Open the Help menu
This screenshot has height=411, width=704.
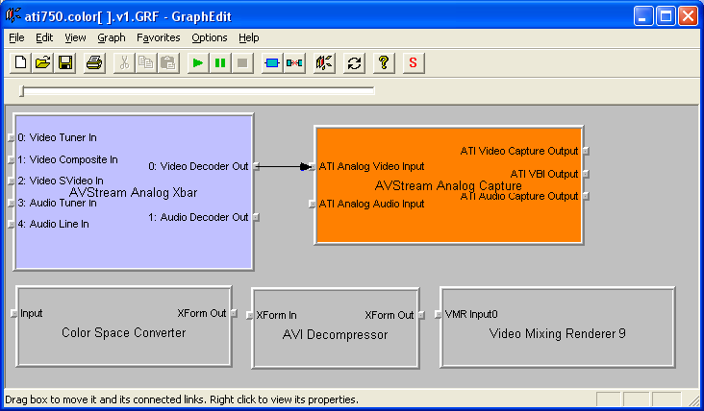point(249,37)
